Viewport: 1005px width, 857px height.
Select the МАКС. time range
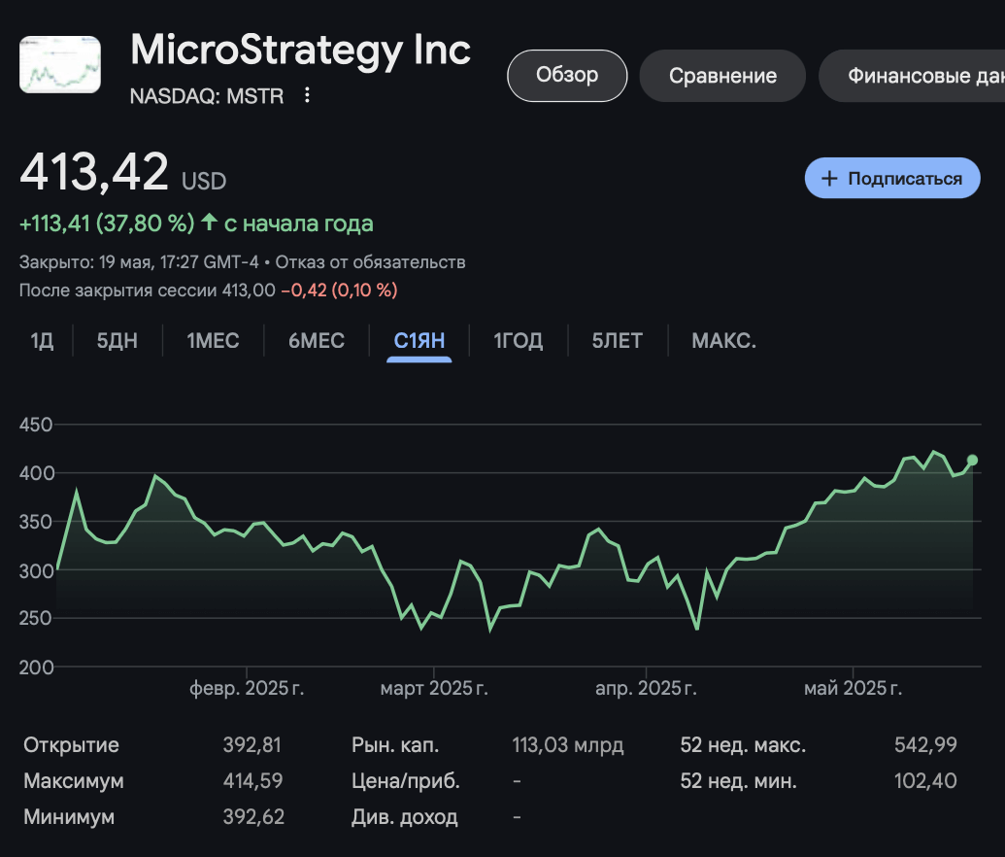click(723, 341)
